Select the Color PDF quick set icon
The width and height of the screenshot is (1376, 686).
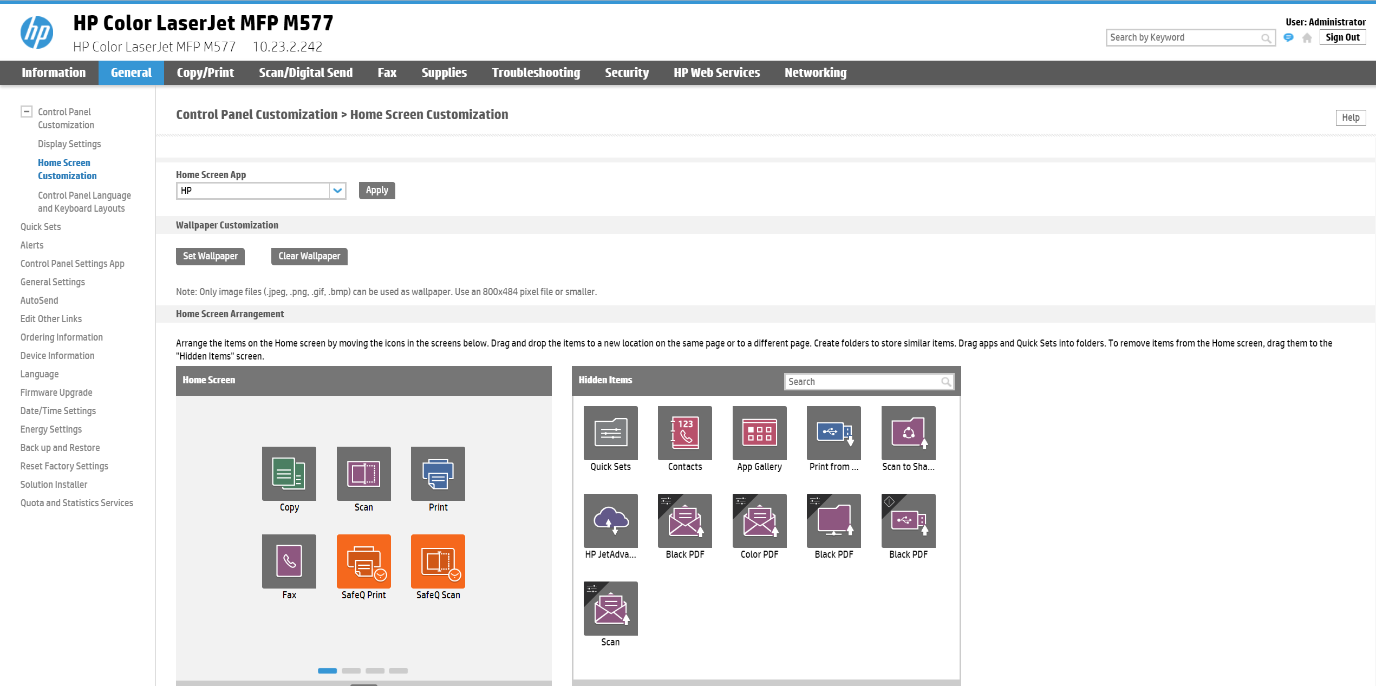[759, 520]
